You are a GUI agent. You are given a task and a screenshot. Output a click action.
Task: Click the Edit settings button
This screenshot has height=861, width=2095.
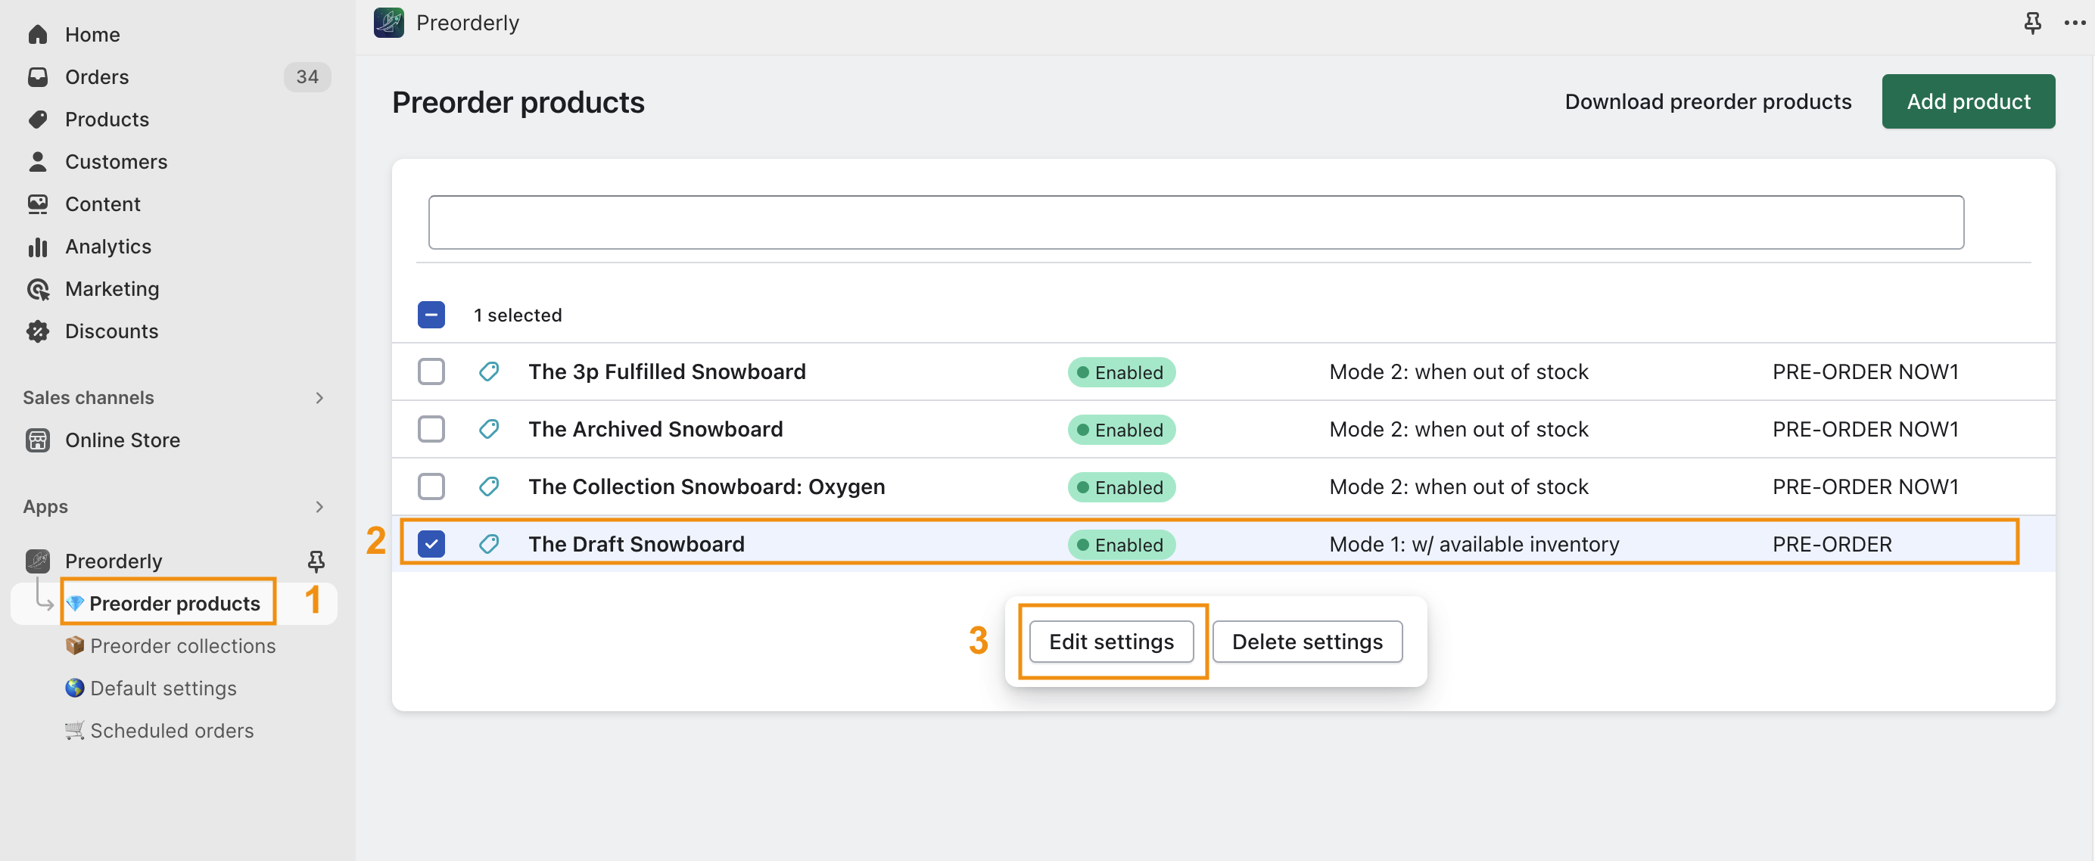[1111, 642]
